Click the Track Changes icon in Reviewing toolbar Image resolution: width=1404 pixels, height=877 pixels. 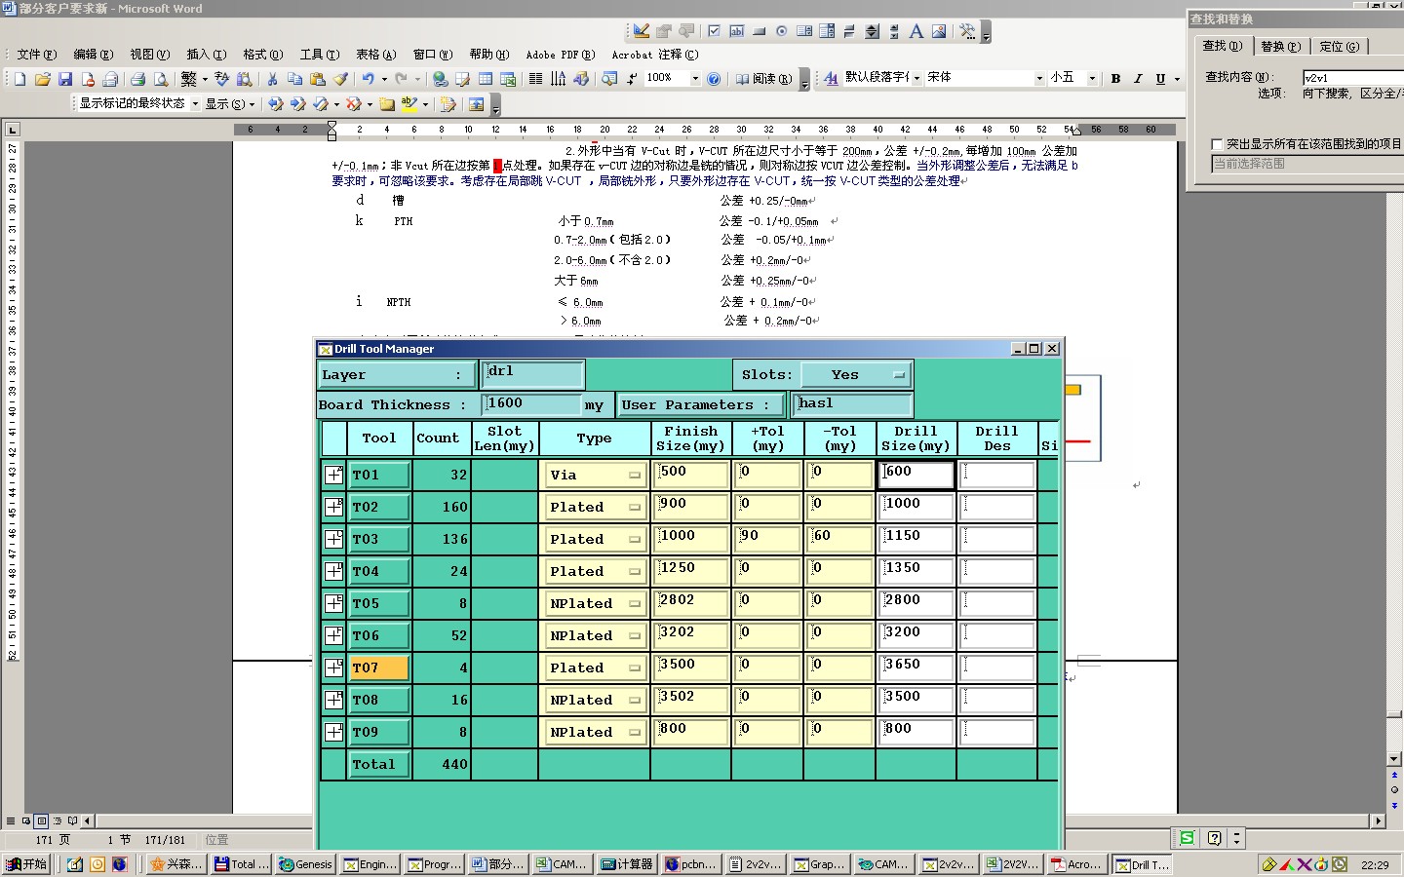click(448, 103)
